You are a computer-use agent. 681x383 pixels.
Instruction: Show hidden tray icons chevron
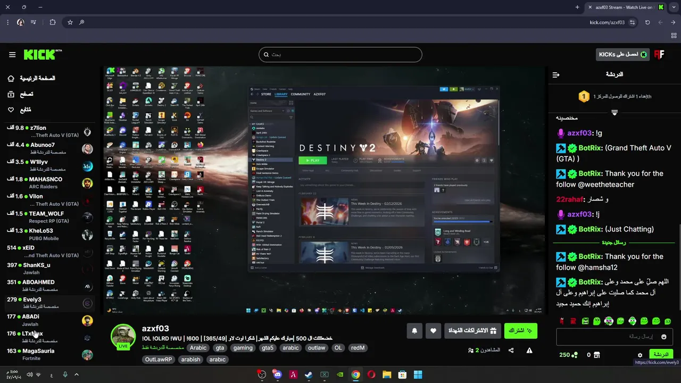[77, 374]
